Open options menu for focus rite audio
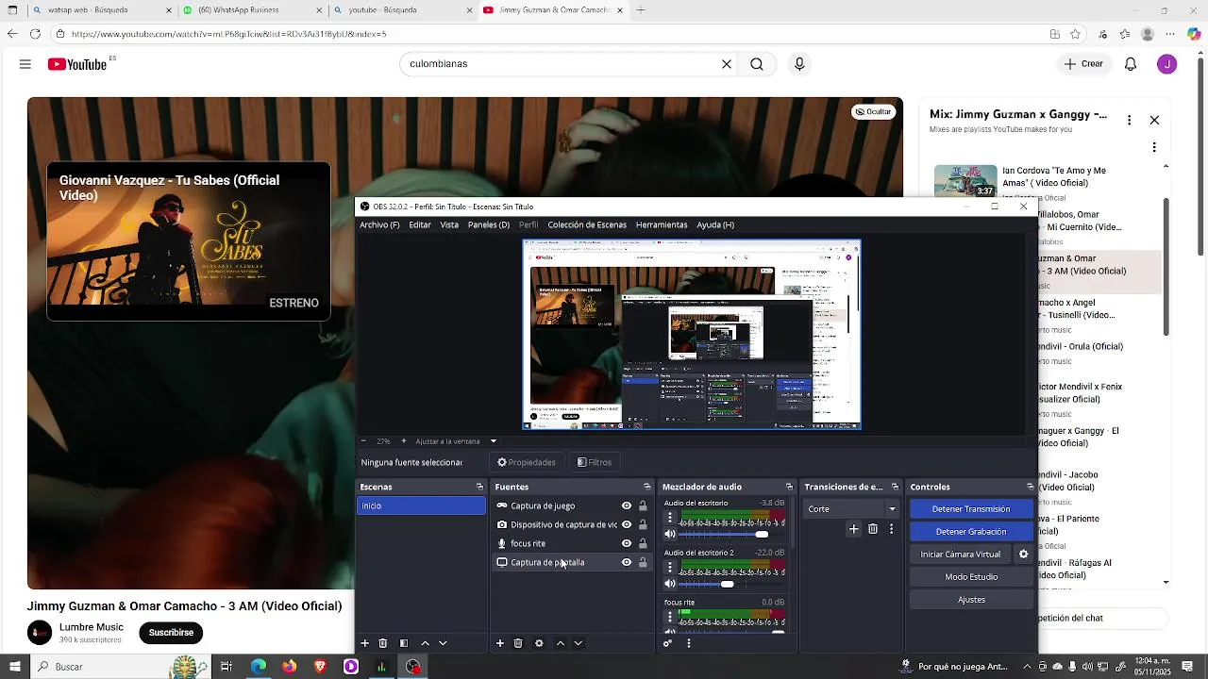This screenshot has height=679, width=1208. click(670, 617)
